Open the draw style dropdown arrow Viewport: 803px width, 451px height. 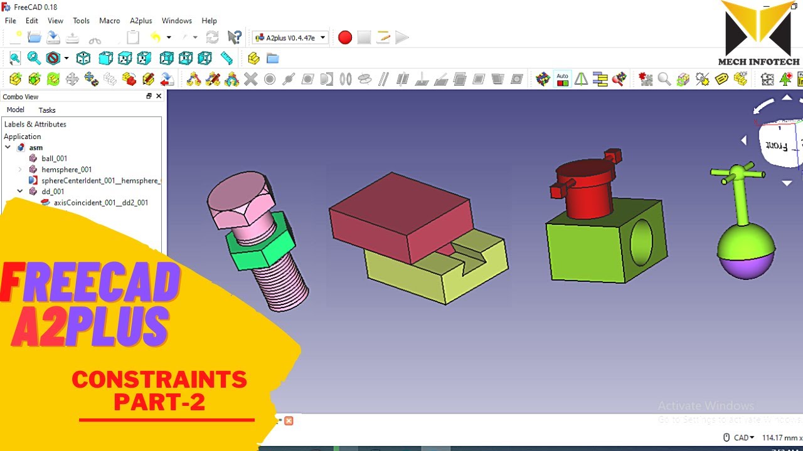pos(66,58)
